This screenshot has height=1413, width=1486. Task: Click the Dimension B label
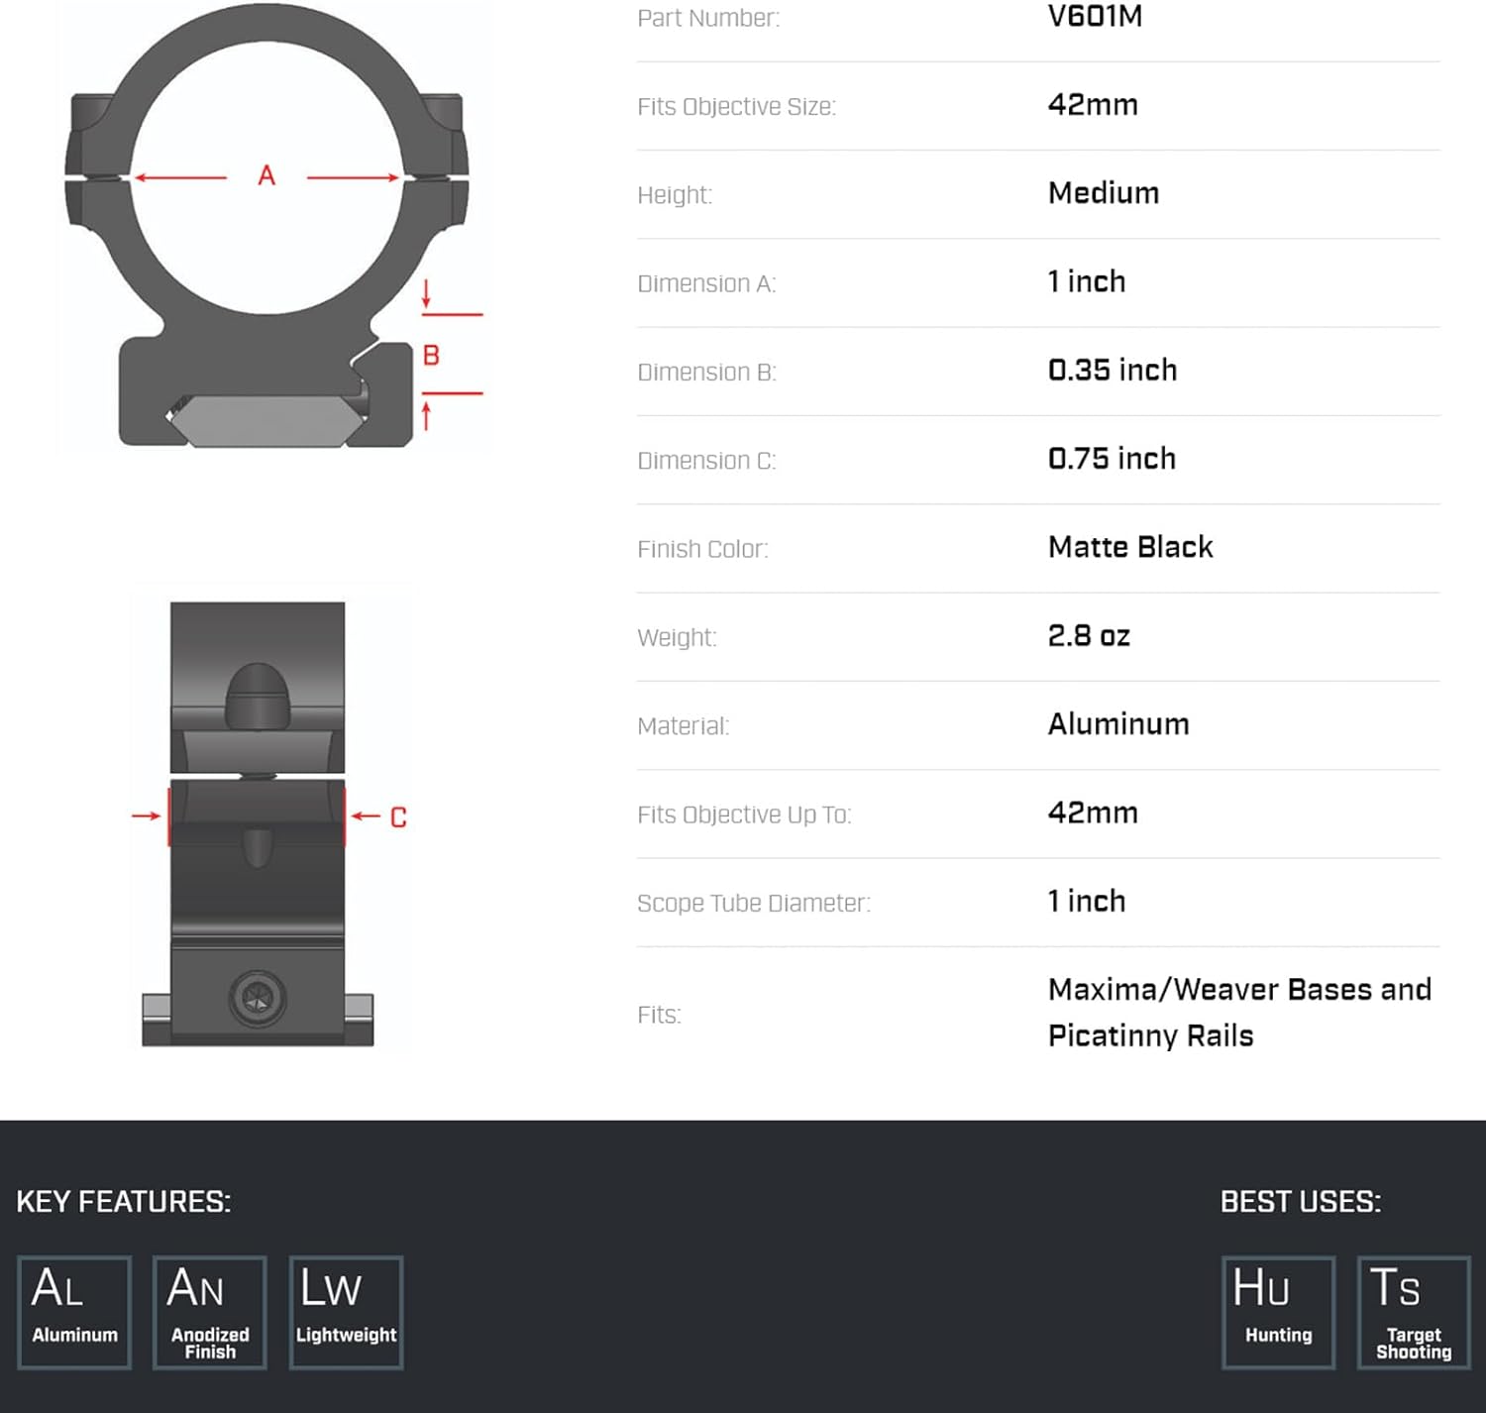click(706, 372)
